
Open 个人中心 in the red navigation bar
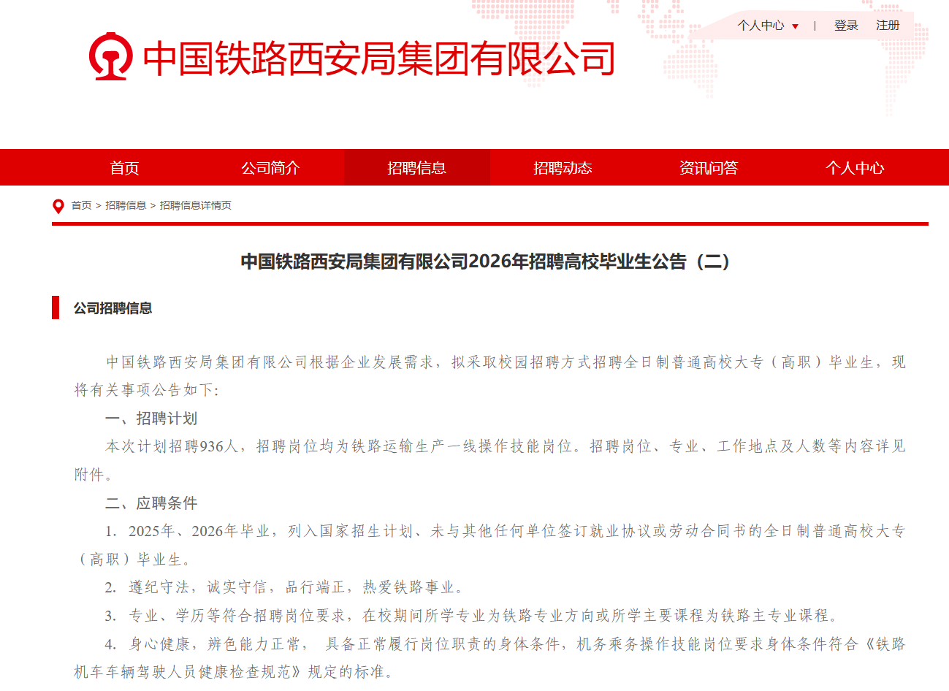pos(855,168)
